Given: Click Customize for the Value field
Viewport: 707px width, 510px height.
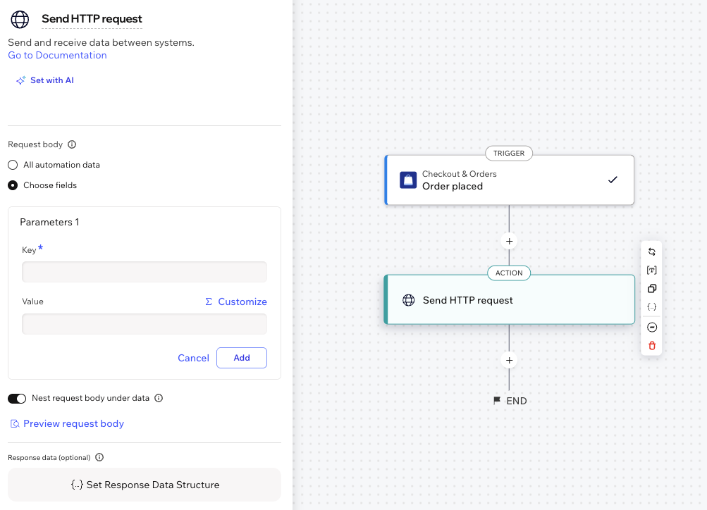Looking at the screenshot, I should click(242, 301).
